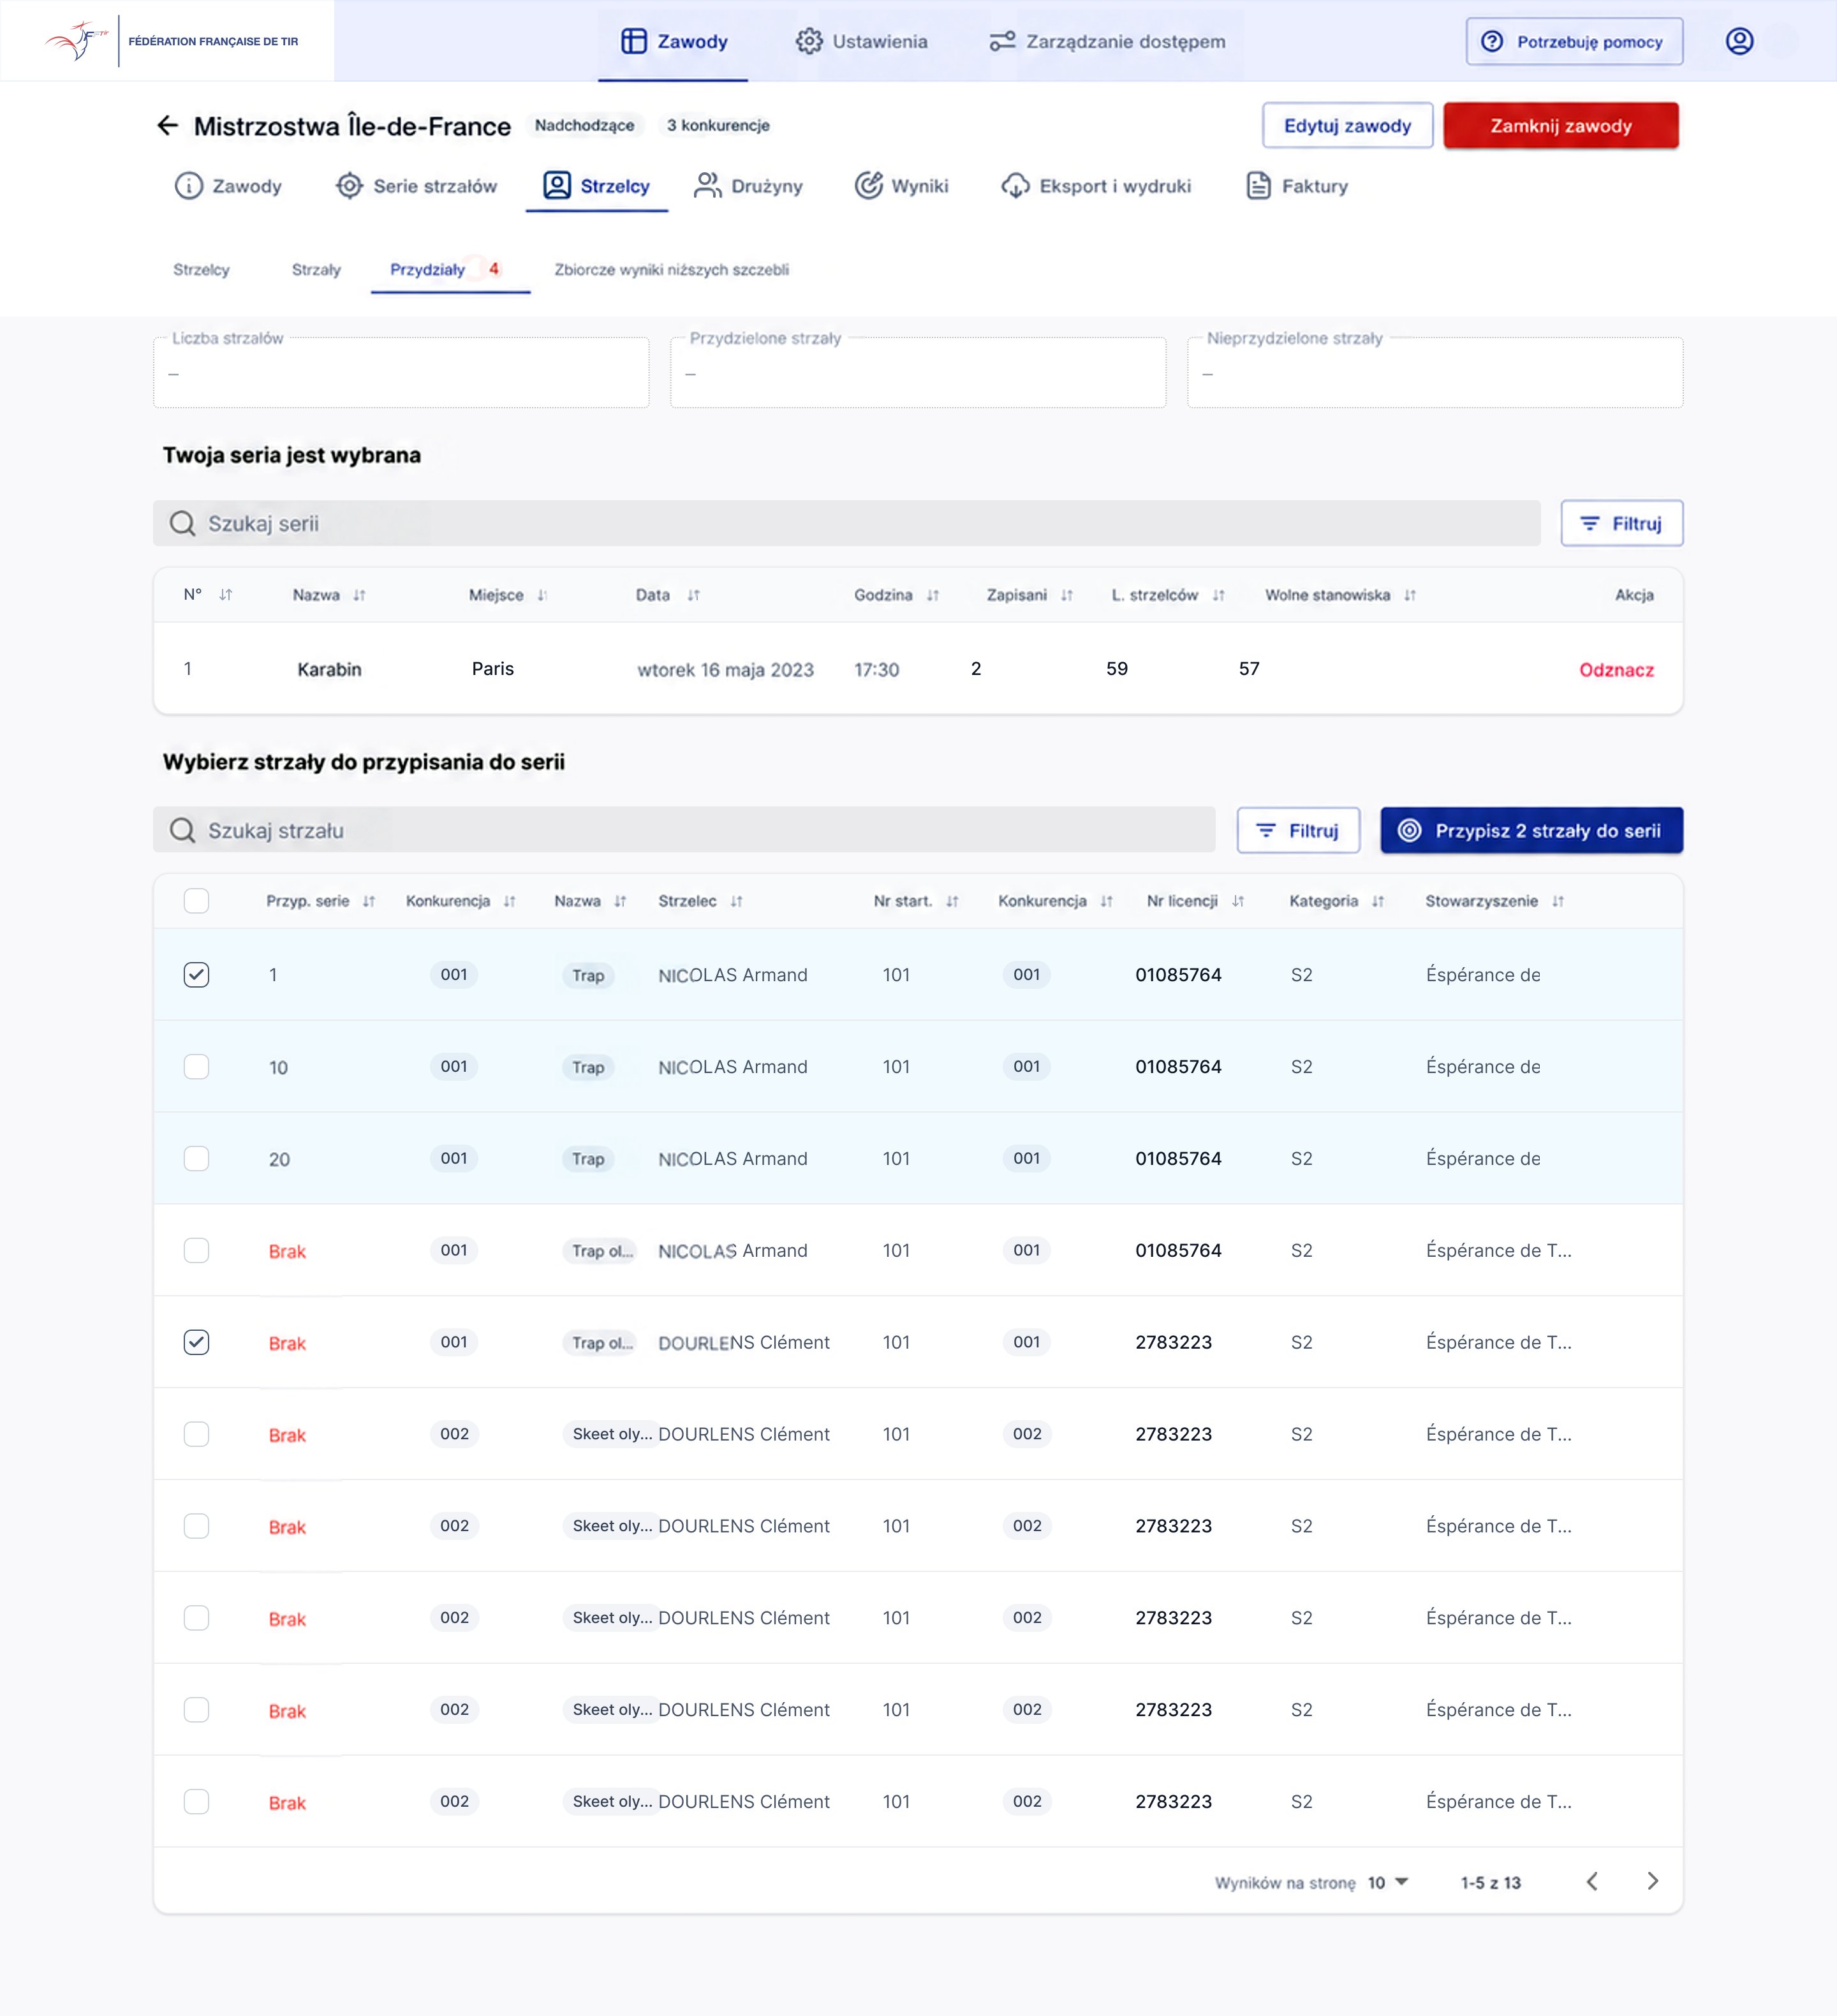Sort series table by N° column

point(226,595)
